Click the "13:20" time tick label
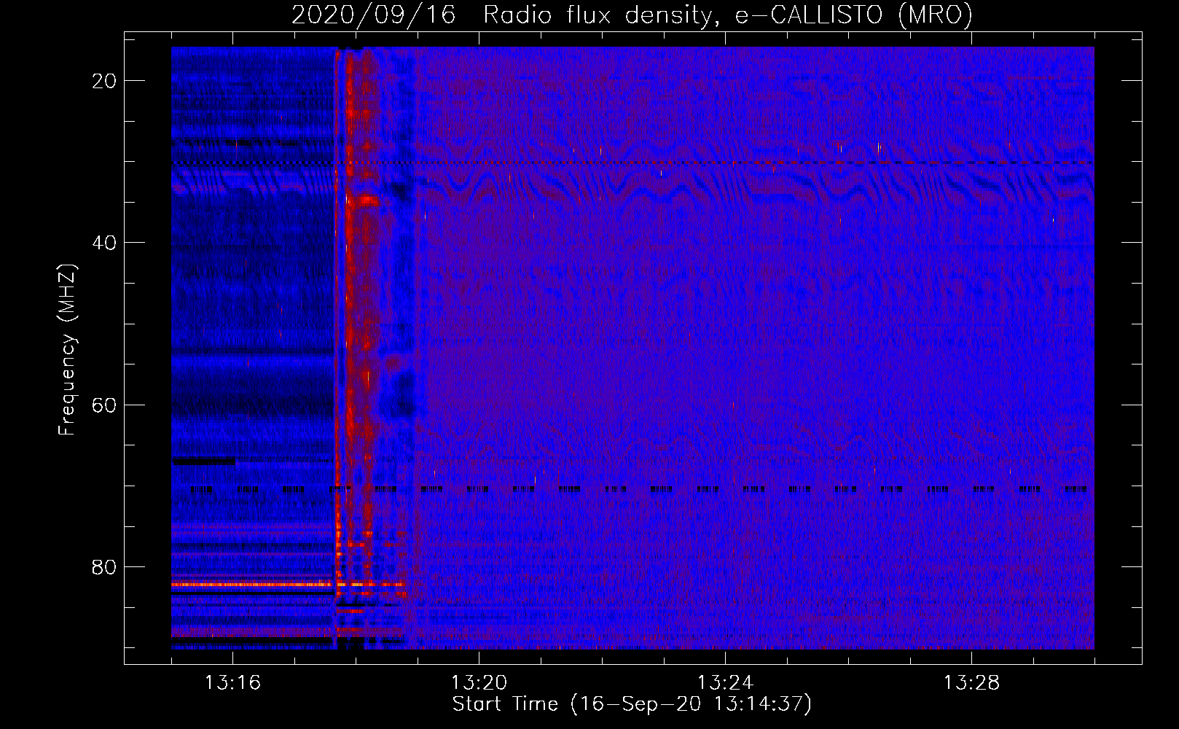1179x729 pixels. (479, 683)
